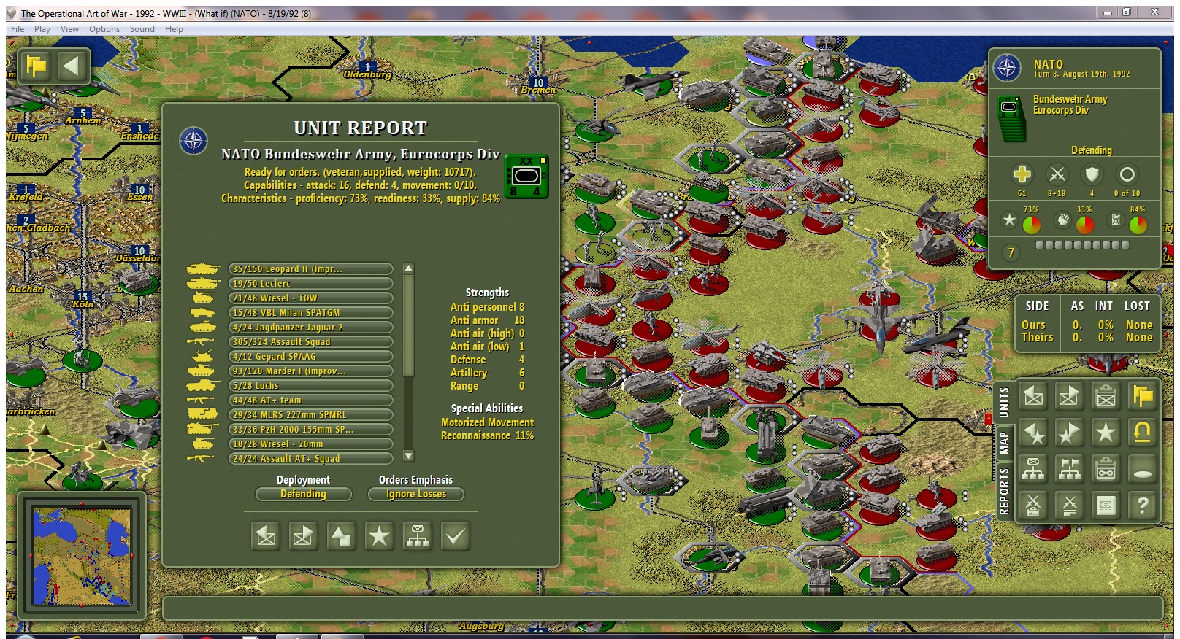Click the 33% readiness pie indicator
1180x639 pixels.
(x=1085, y=225)
